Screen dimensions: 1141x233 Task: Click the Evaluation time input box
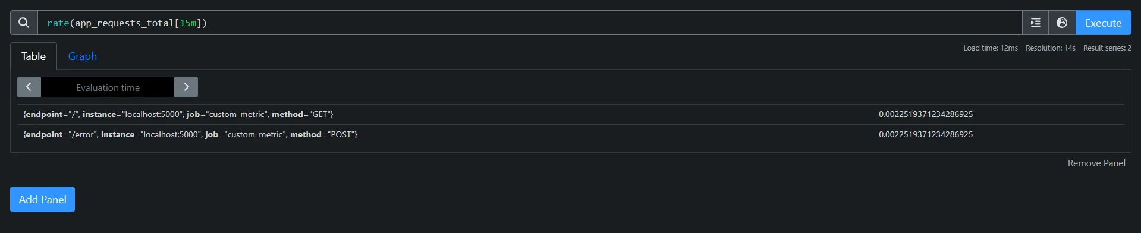tap(108, 87)
